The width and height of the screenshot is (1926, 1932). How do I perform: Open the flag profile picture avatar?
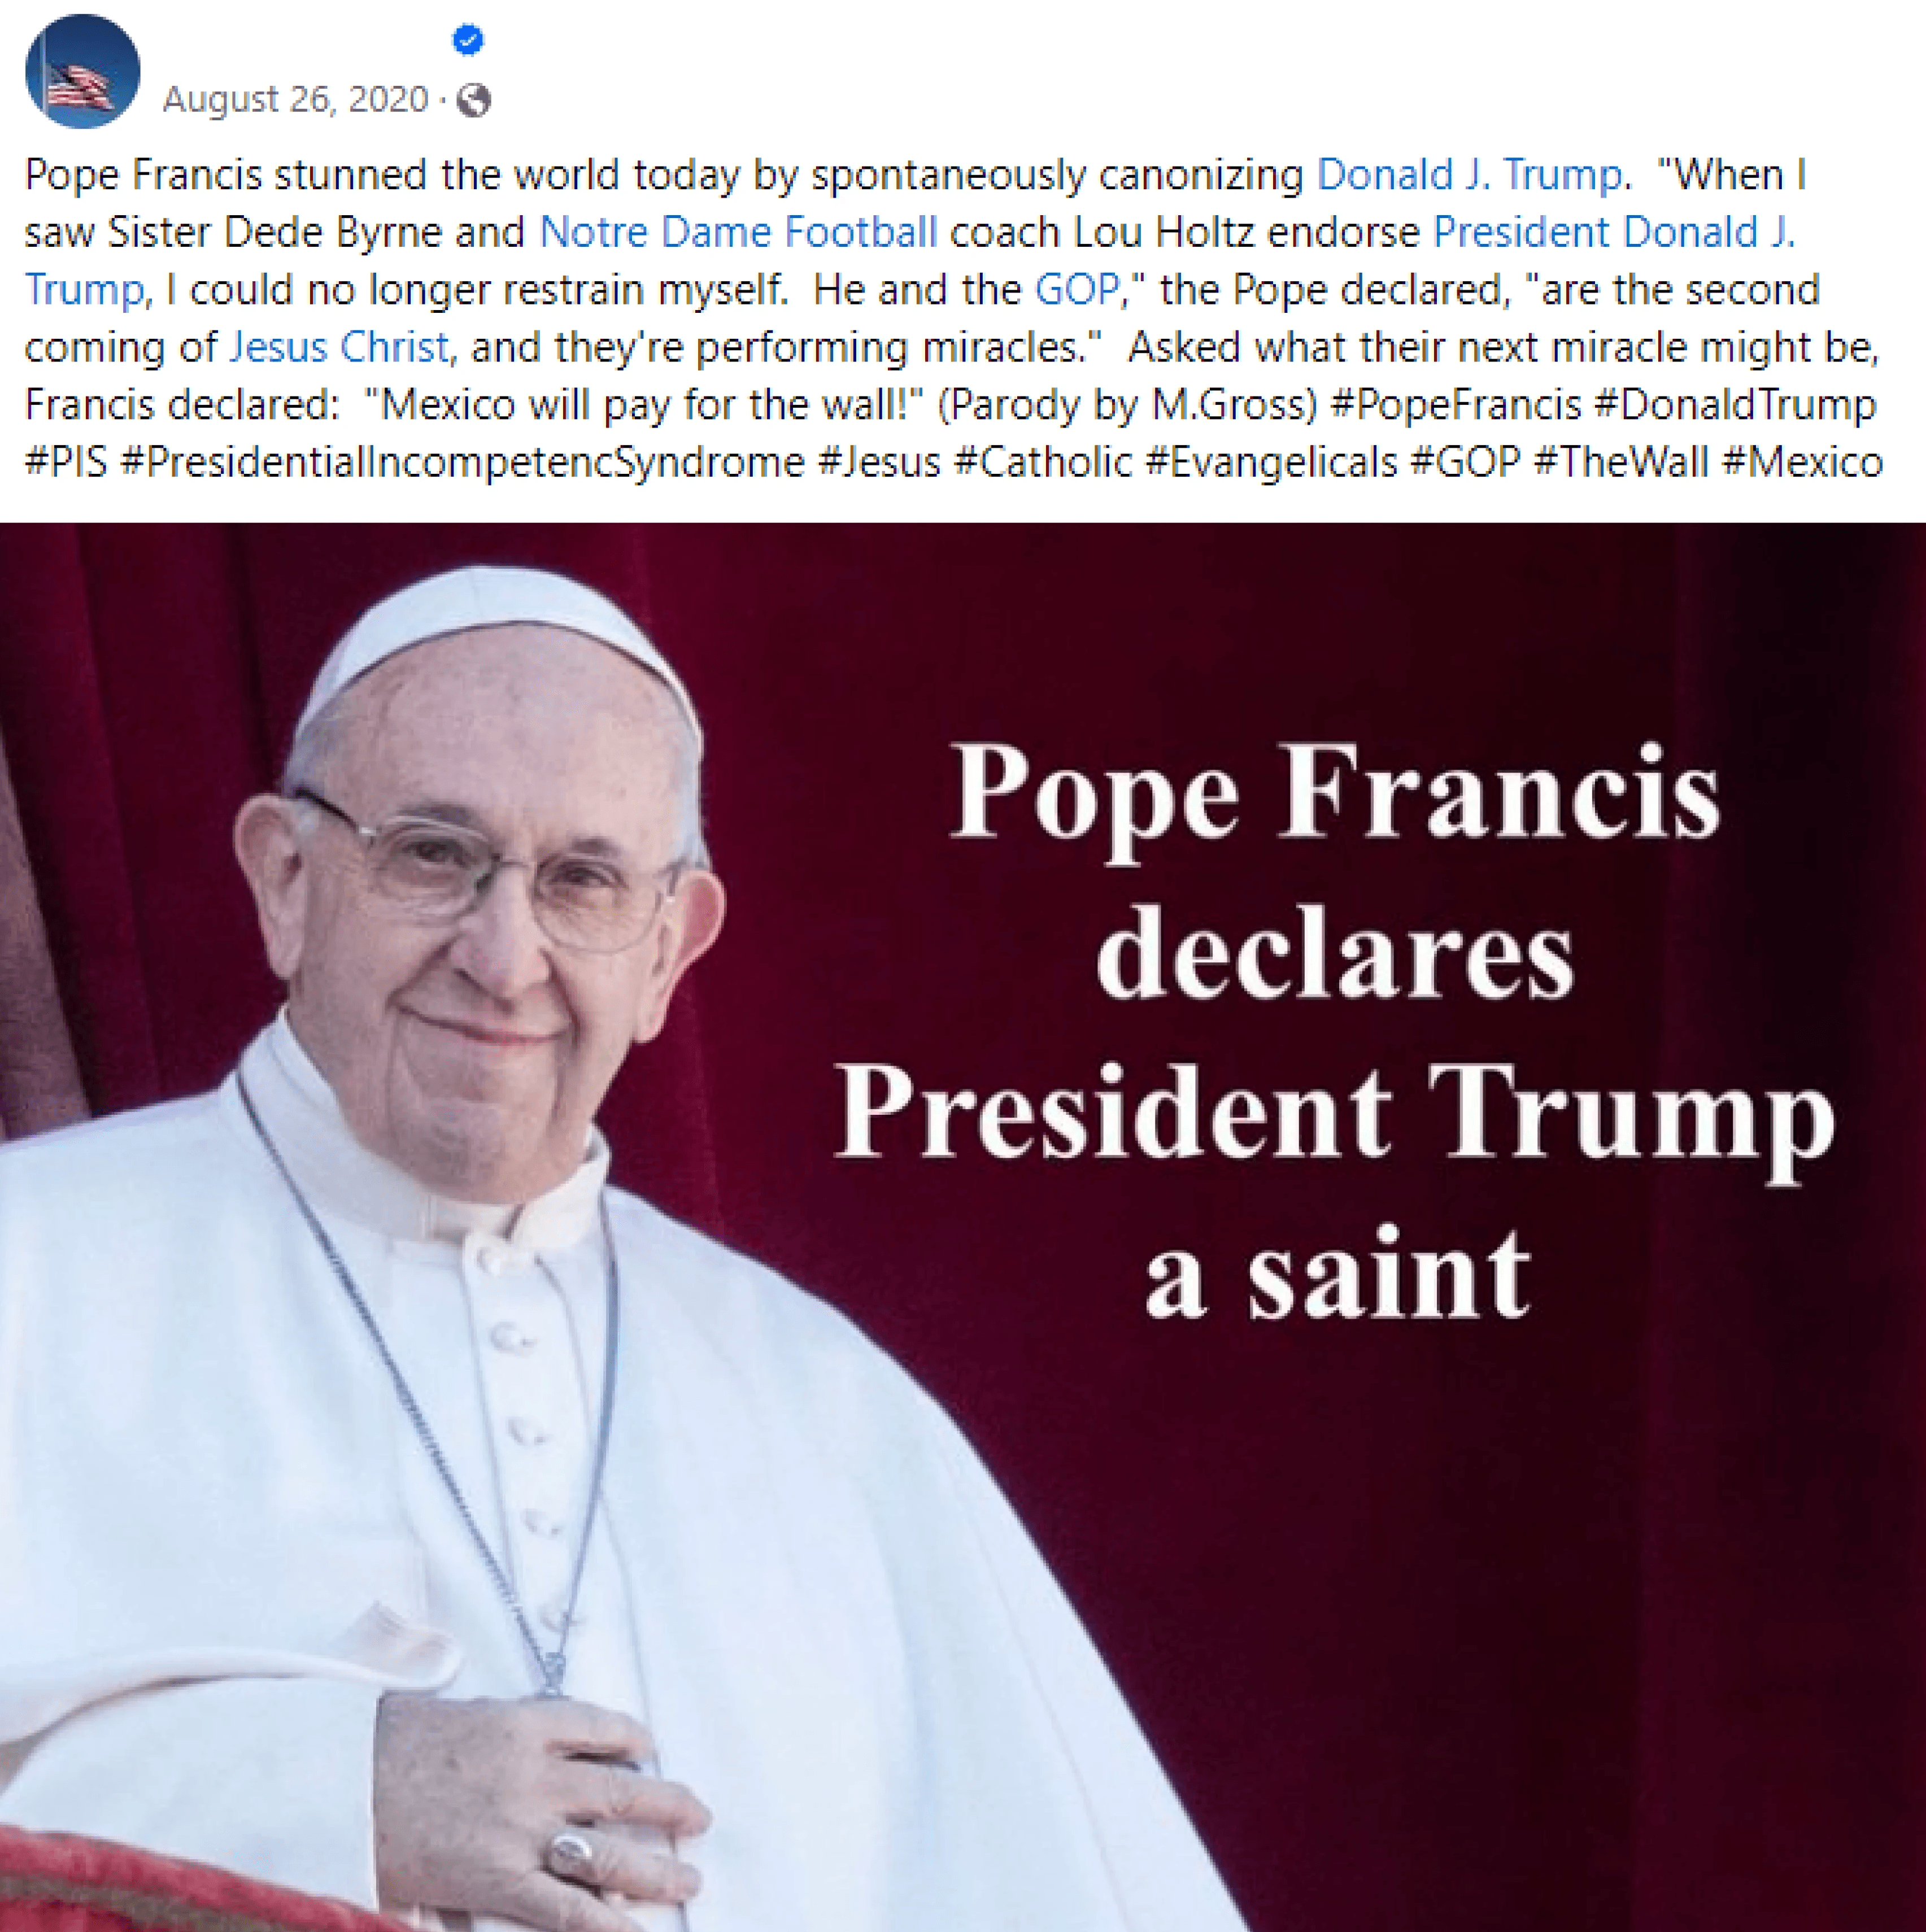click(x=83, y=71)
